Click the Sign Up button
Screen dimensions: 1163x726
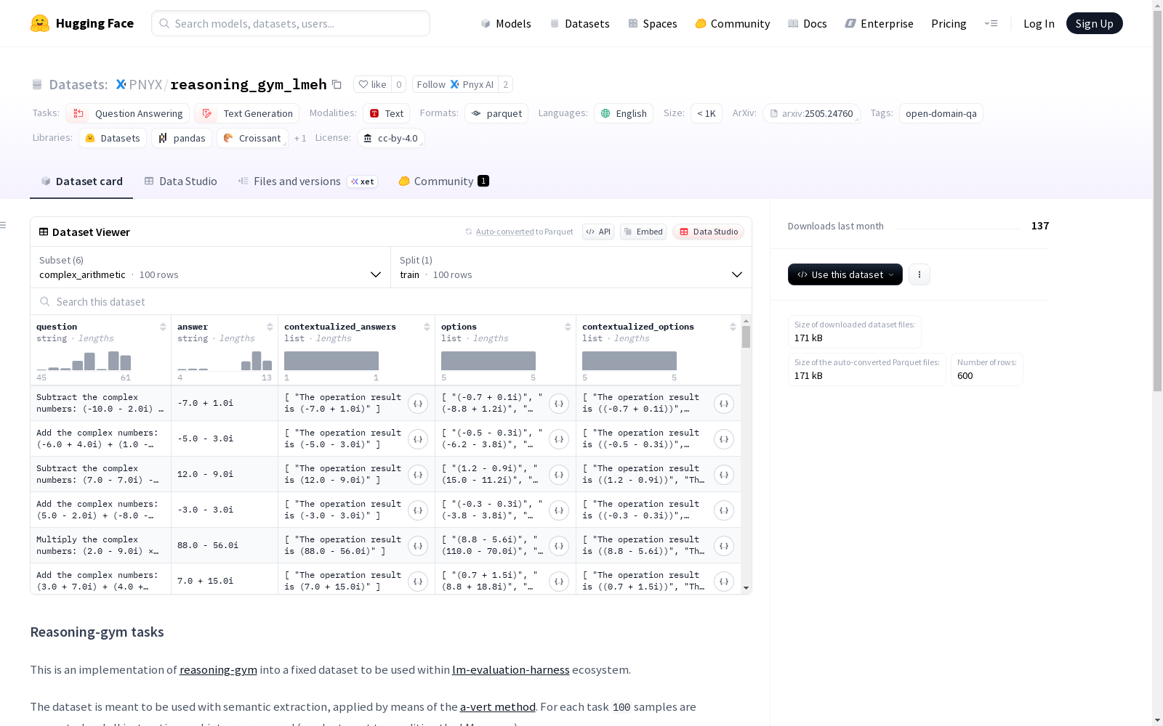click(1095, 23)
